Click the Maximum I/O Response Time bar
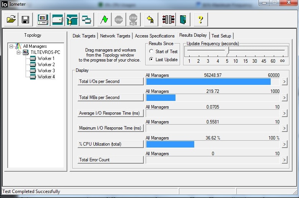 [213, 128]
